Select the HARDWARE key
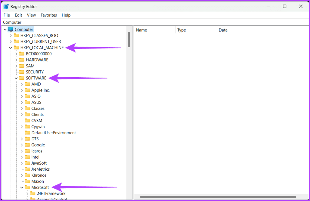 37,60
